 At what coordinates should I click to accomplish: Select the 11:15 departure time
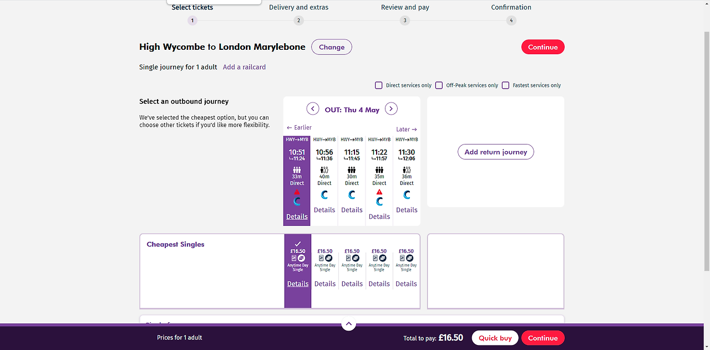[x=352, y=152]
